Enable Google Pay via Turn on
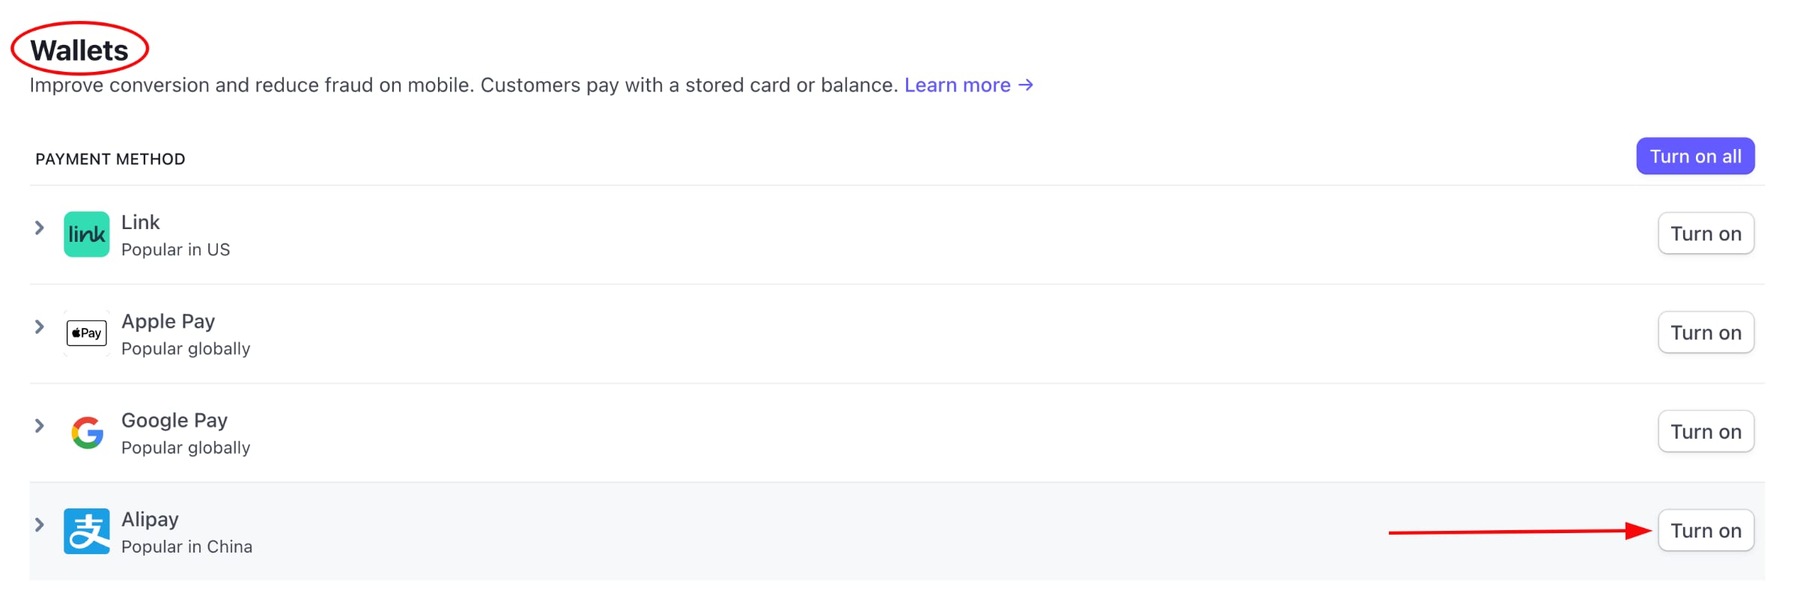This screenshot has height=602, width=1803. (x=1706, y=431)
